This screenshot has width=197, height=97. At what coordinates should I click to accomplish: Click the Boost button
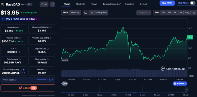pos(28,88)
